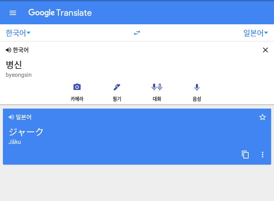The width and height of the screenshot is (274, 201).
Task: Click the Google Translate title
Action: (x=60, y=13)
